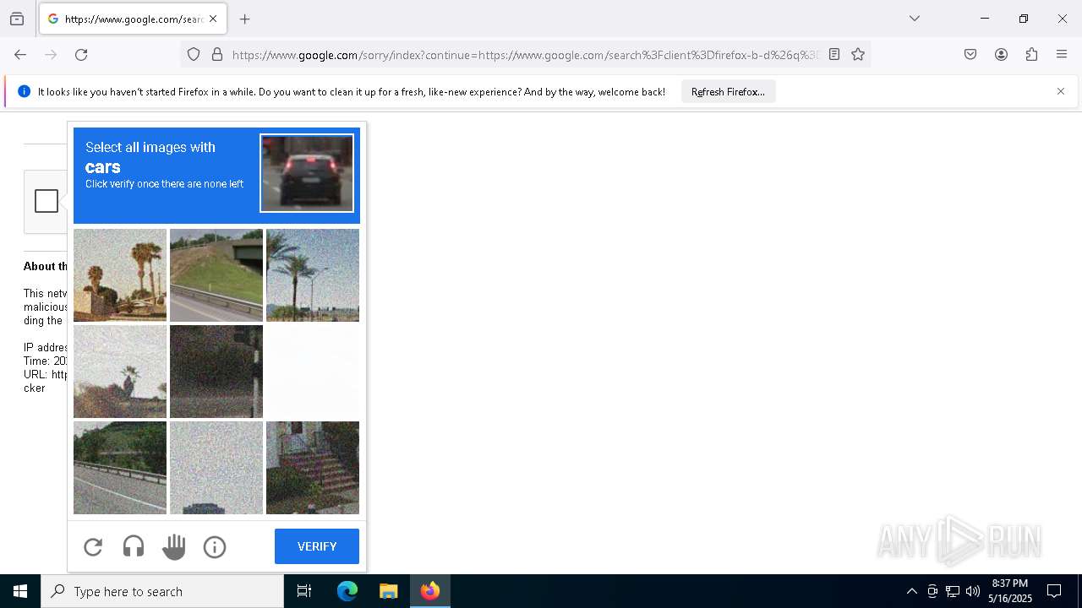This screenshot has height=608, width=1082.
Task: Open Task View on the taskbar
Action: point(304,591)
